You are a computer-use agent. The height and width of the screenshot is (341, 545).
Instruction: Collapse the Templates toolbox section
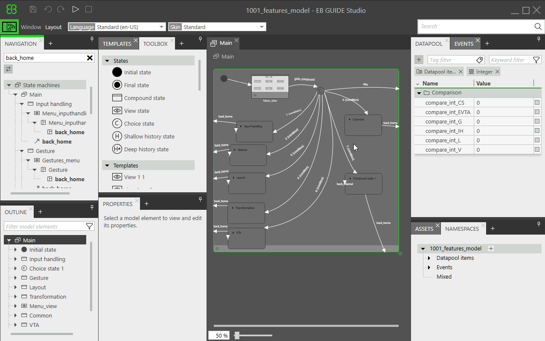coord(107,166)
